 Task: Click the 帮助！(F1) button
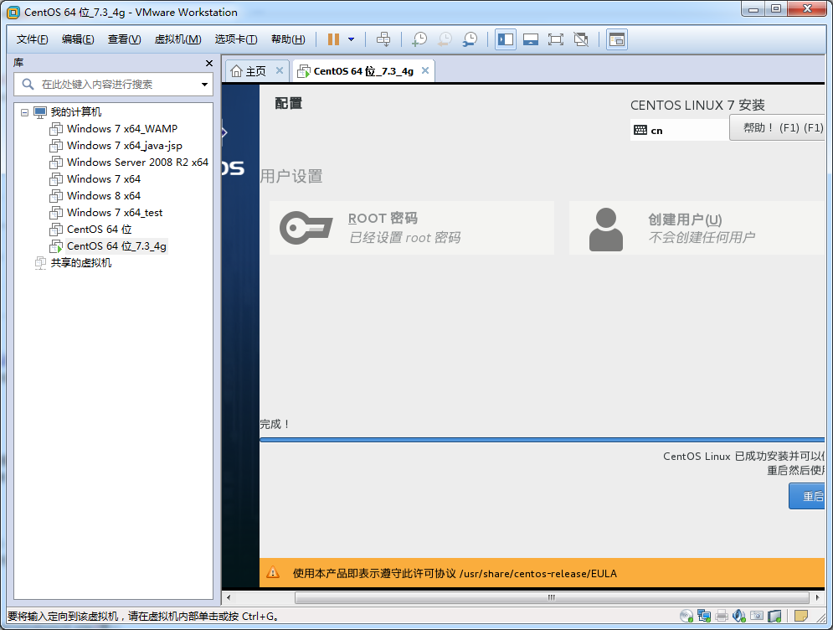pos(777,127)
